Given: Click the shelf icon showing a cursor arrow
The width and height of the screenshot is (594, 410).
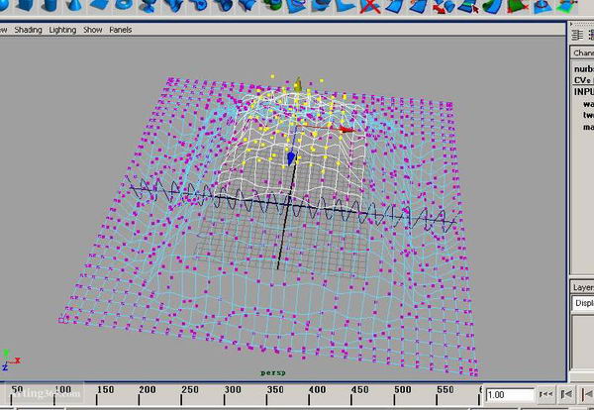Looking at the screenshot, I should [469, 7].
